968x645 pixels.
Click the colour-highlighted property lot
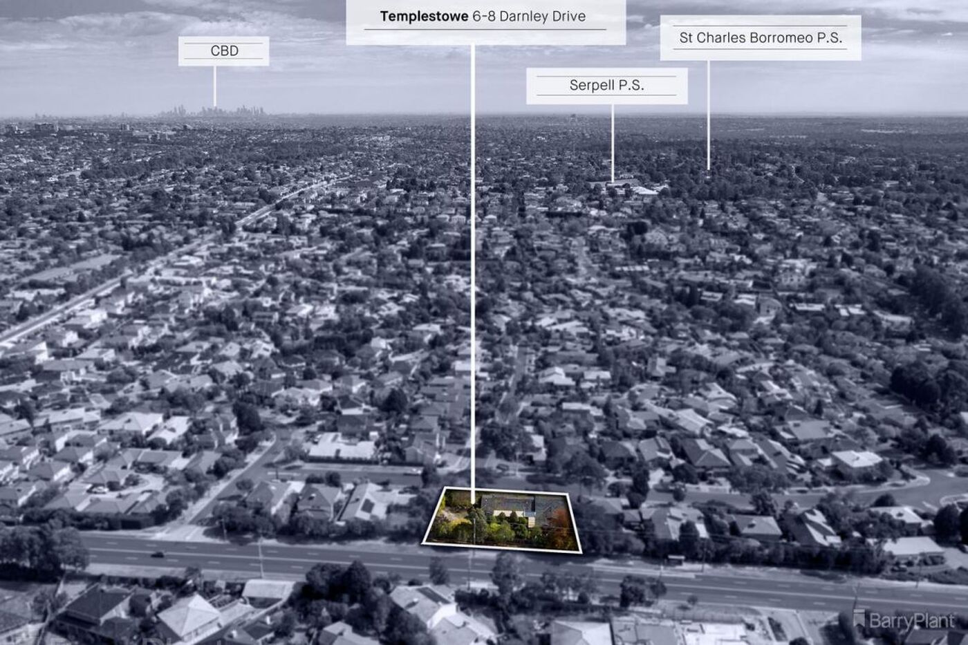click(503, 518)
